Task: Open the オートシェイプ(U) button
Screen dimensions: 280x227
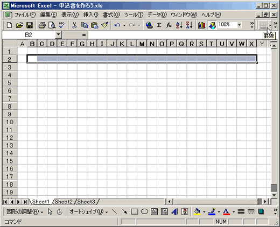Action: click(x=88, y=212)
